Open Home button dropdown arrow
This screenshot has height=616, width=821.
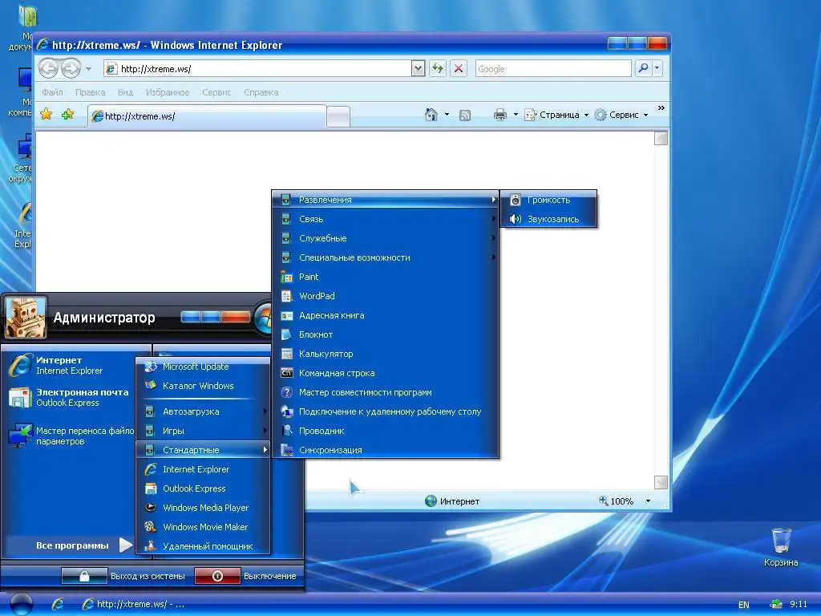(x=447, y=115)
